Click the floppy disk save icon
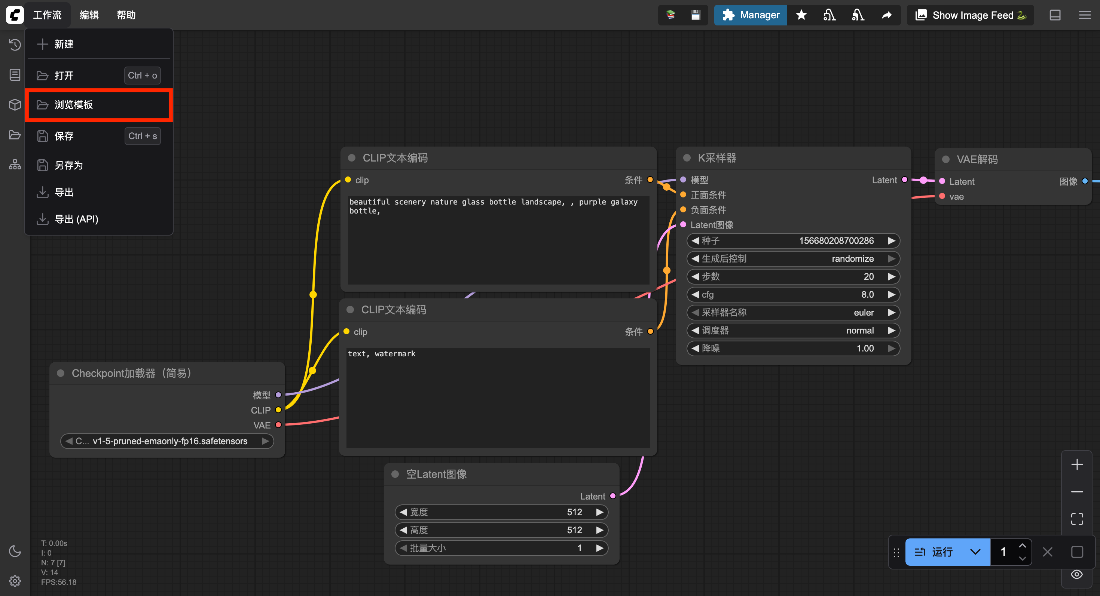The image size is (1100, 596). tap(696, 15)
